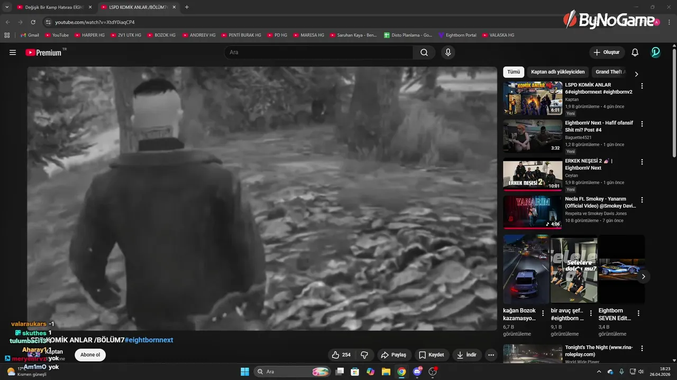Open LSPD KOMİK ANLAR 6 thumbnail
The width and height of the screenshot is (677, 380).
[x=533, y=98]
